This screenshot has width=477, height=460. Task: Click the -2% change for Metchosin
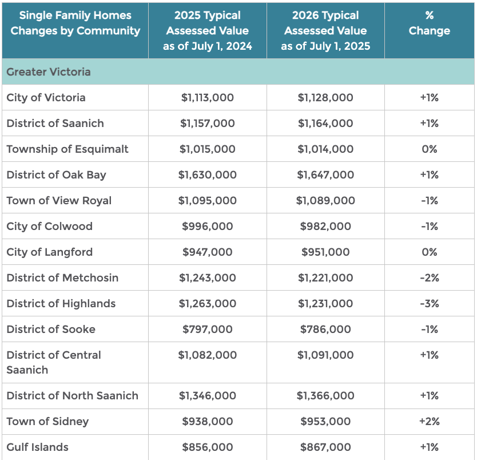tap(429, 278)
